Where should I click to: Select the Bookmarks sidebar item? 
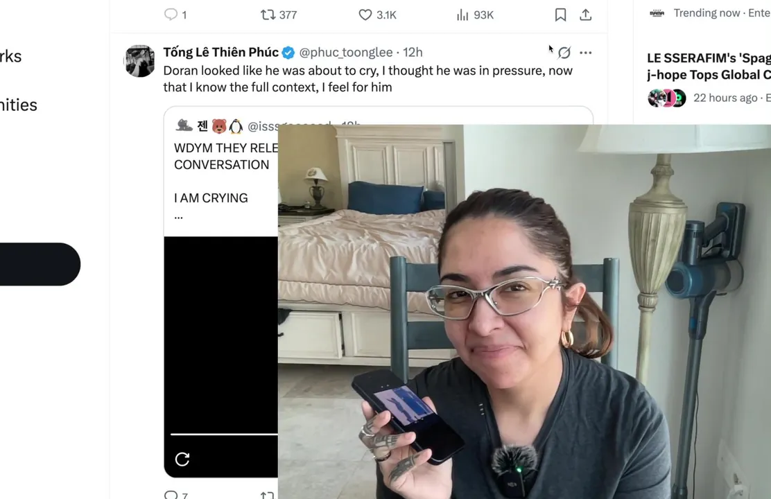pos(11,56)
